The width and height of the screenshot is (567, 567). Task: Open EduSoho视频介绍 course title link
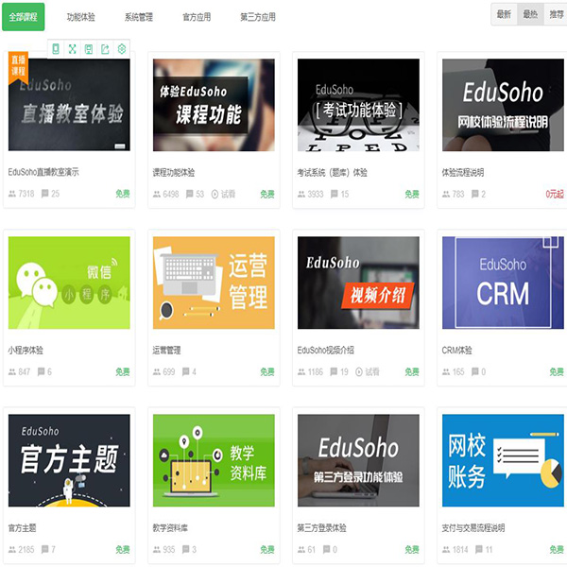coord(325,350)
